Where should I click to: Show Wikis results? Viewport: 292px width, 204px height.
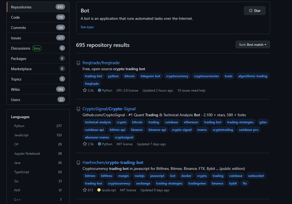click(x=38, y=89)
